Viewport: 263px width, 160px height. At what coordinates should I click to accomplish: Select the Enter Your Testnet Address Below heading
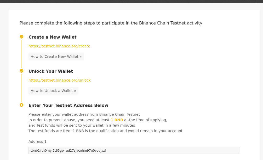(68, 105)
